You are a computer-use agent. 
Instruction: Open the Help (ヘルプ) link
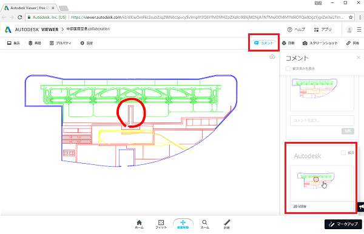point(296,30)
